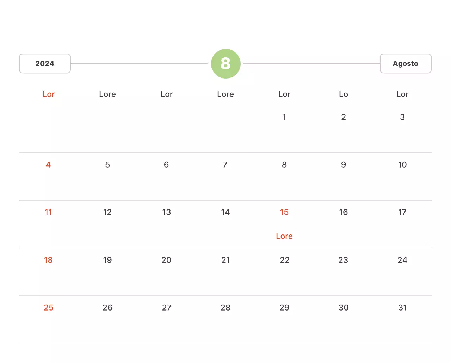The height and width of the screenshot is (363, 451).
Task: Click the red Lor weekday header
Action: pos(49,94)
